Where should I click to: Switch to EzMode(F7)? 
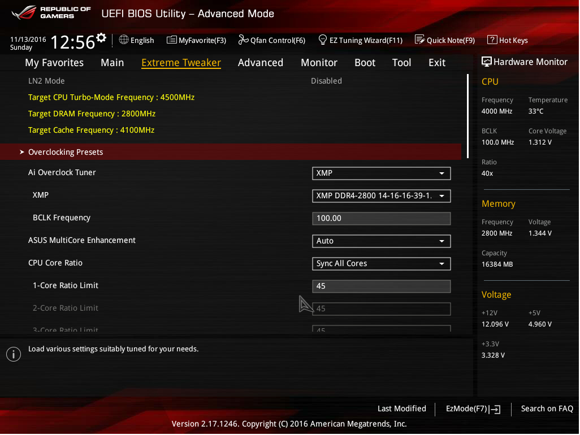pos(473,409)
